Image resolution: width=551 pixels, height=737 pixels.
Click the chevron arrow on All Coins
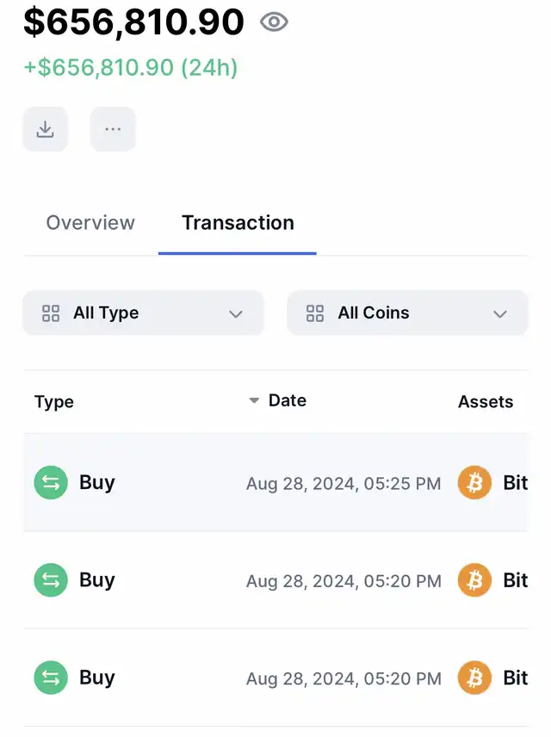pyautogui.click(x=500, y=313)
